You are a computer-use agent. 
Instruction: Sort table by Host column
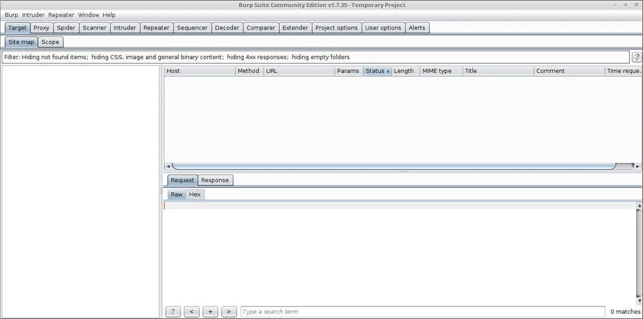pyautogui.click(x=199, y=71)
